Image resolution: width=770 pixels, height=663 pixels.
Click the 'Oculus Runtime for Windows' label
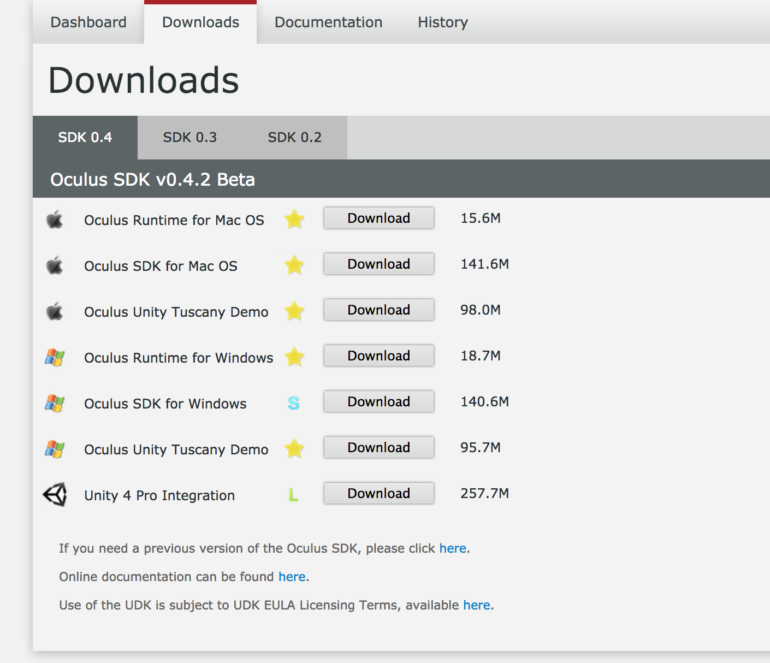pos(179,358)
